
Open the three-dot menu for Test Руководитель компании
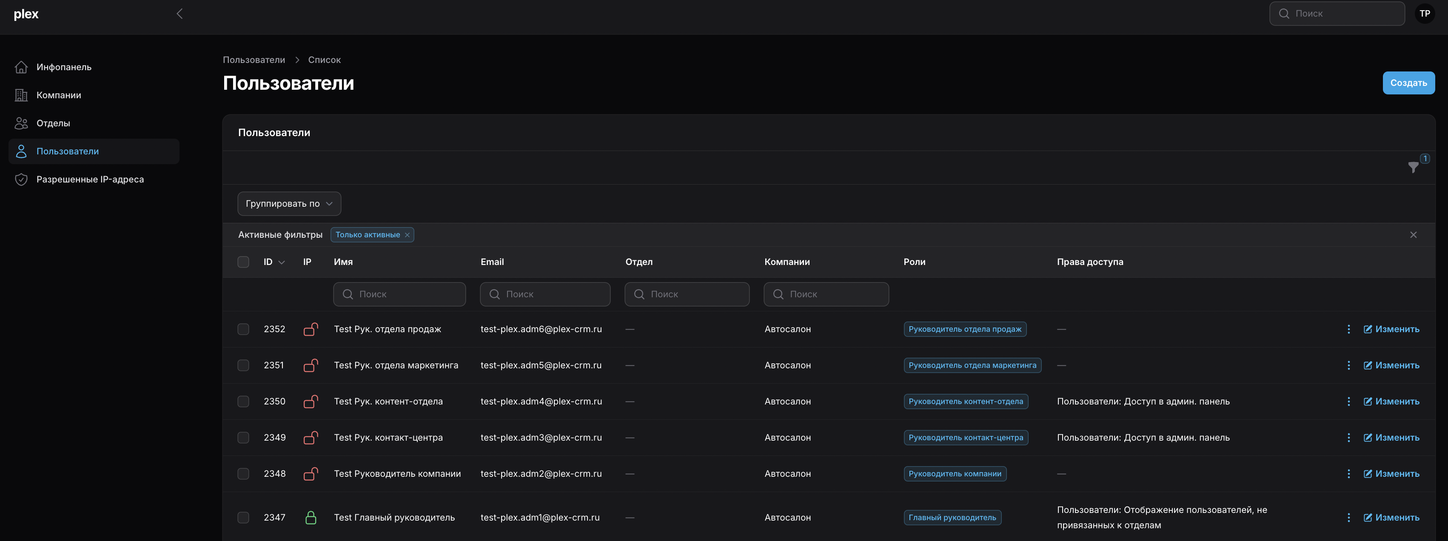pos(1348,473)
